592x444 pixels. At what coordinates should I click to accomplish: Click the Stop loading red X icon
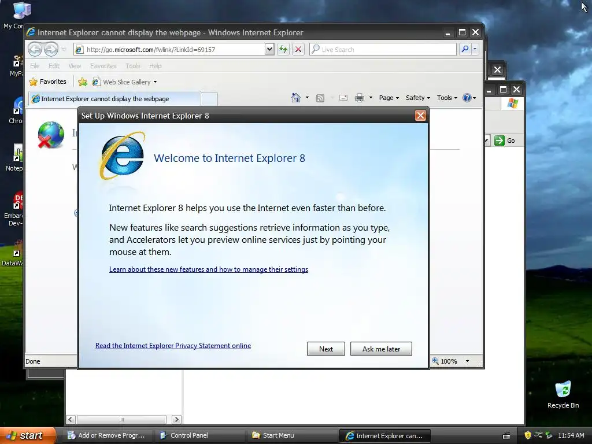pos(298,49)
